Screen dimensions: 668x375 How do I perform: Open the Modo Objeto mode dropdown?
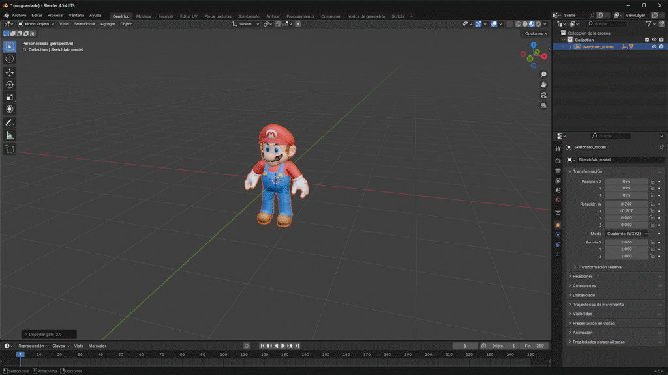(36, 24)
